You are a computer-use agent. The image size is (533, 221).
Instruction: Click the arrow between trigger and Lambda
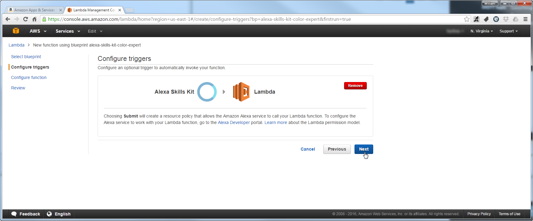coord(224,92)
